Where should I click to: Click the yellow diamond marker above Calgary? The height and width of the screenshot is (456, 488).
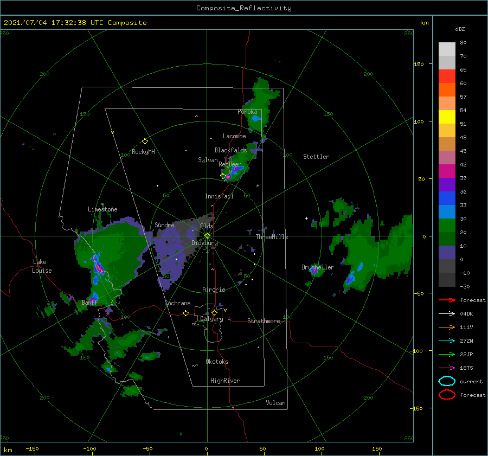214,312
